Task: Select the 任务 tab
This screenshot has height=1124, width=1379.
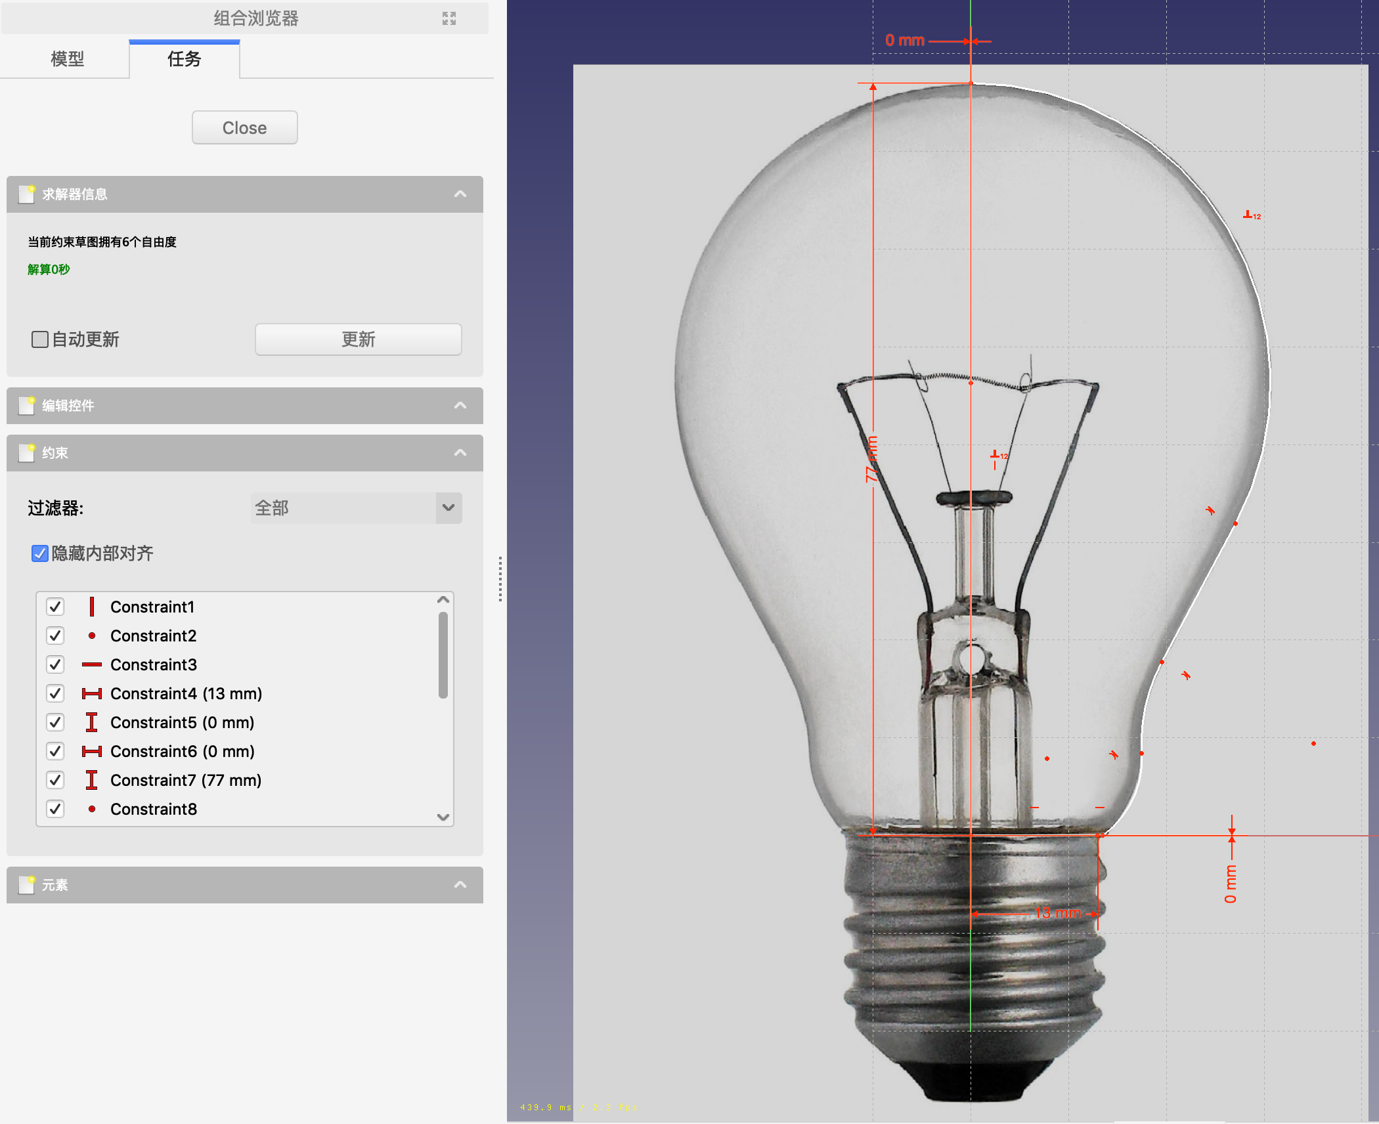Action: tap(184, 59)
